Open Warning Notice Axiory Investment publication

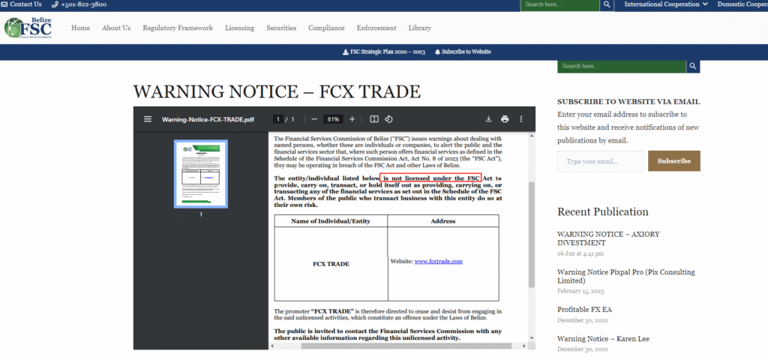tap(608, 238)
